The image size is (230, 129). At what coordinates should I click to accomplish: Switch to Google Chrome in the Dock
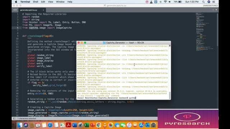(98, 125)
